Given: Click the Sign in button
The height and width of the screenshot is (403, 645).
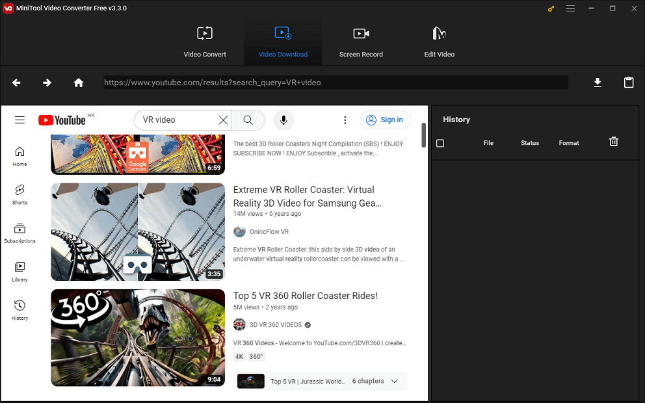Looking at the screenshot, I should [385, 120].
